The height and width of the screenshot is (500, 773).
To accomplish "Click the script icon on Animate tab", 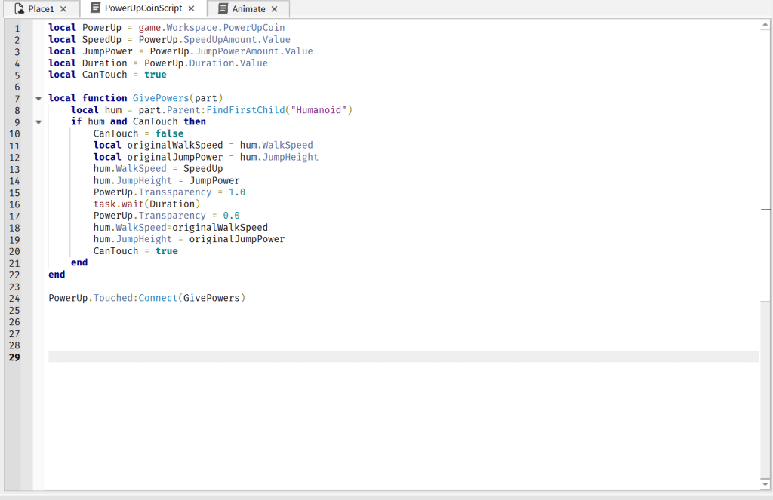I will click(x=223, y=9).
